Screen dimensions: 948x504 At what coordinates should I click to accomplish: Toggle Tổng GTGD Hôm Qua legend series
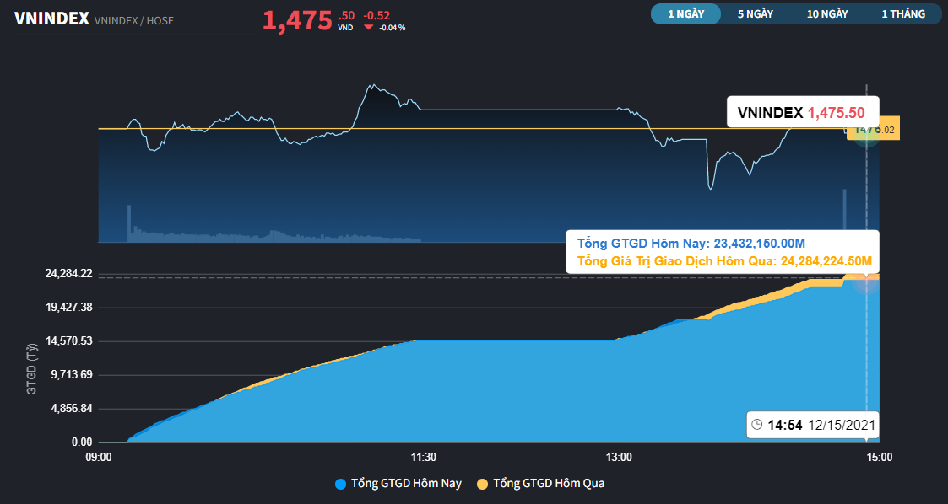[x=540, y=484]
